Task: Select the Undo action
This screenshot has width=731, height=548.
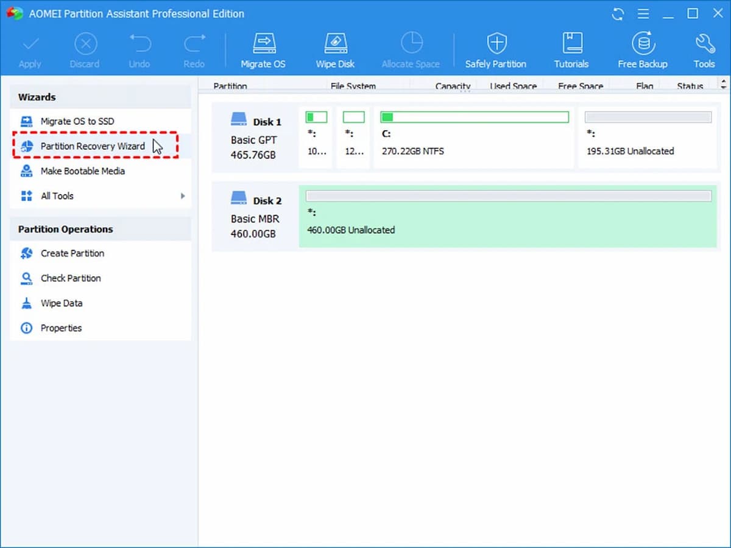Action: 139,49
